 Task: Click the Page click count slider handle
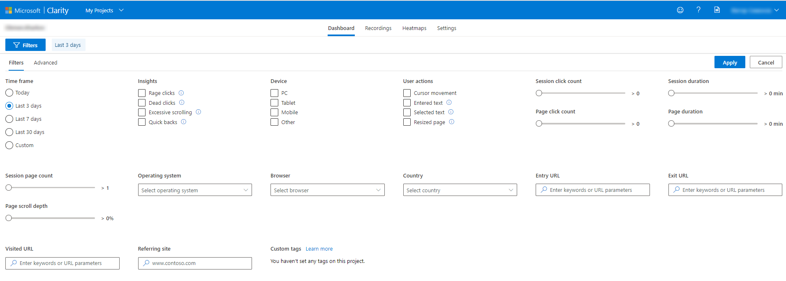point(539,123)
